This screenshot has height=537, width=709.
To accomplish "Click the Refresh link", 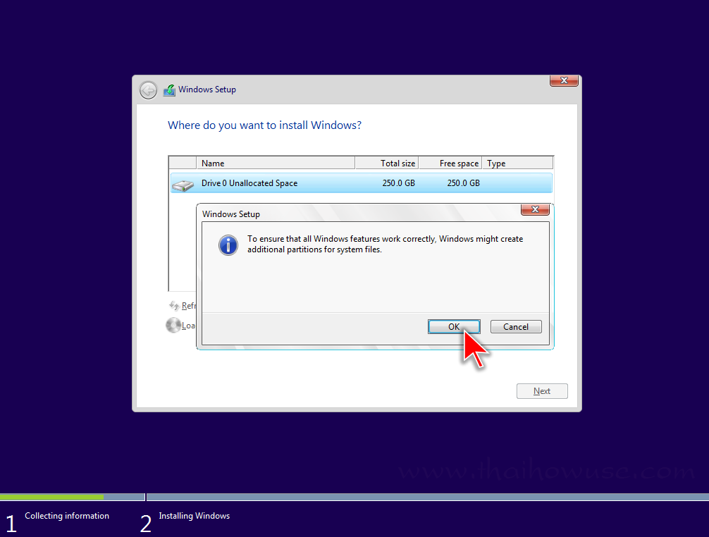I will point(189,306).
